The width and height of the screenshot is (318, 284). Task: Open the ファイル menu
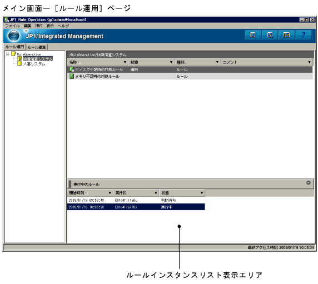pyautogui.click(x=13, y=26)
